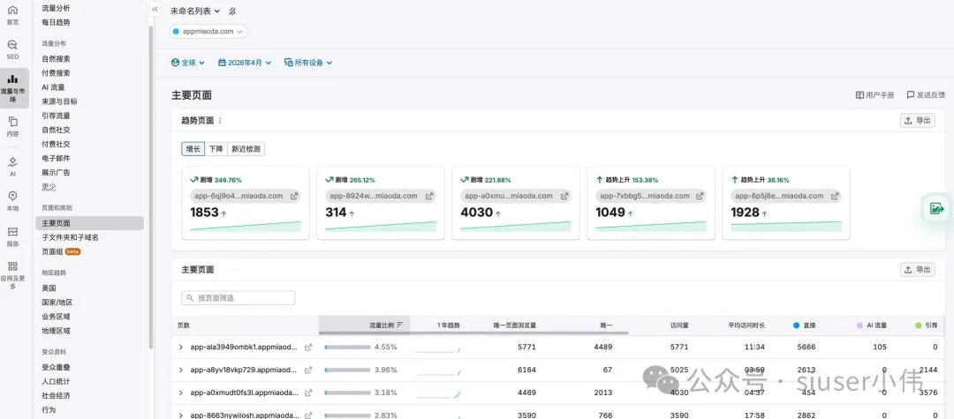The height and width of the screenshot is (419, 954).
Task: Open 付费搜索 in the sidebar
Action: pyautogui.click(x=56, y=73)
